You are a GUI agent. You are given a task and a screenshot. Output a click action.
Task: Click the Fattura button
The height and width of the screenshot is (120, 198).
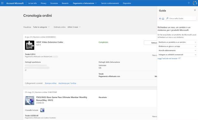(150, 43)
